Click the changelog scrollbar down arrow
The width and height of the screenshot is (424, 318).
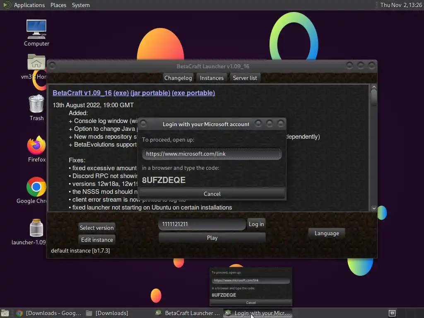coord(374,208)
